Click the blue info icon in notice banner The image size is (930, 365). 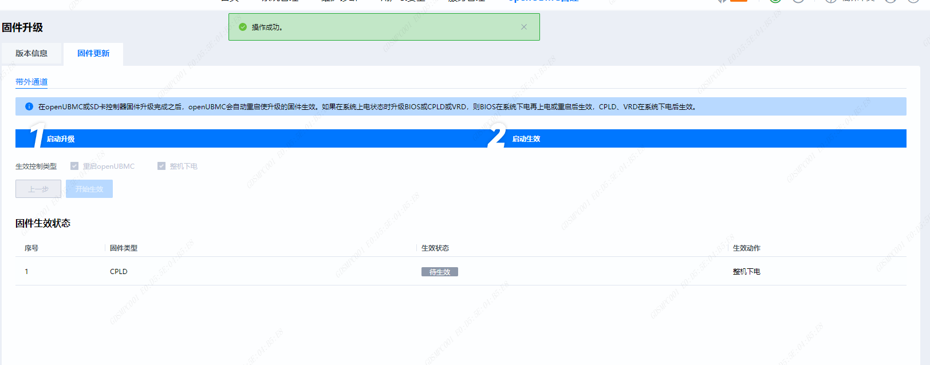[29, 106]
